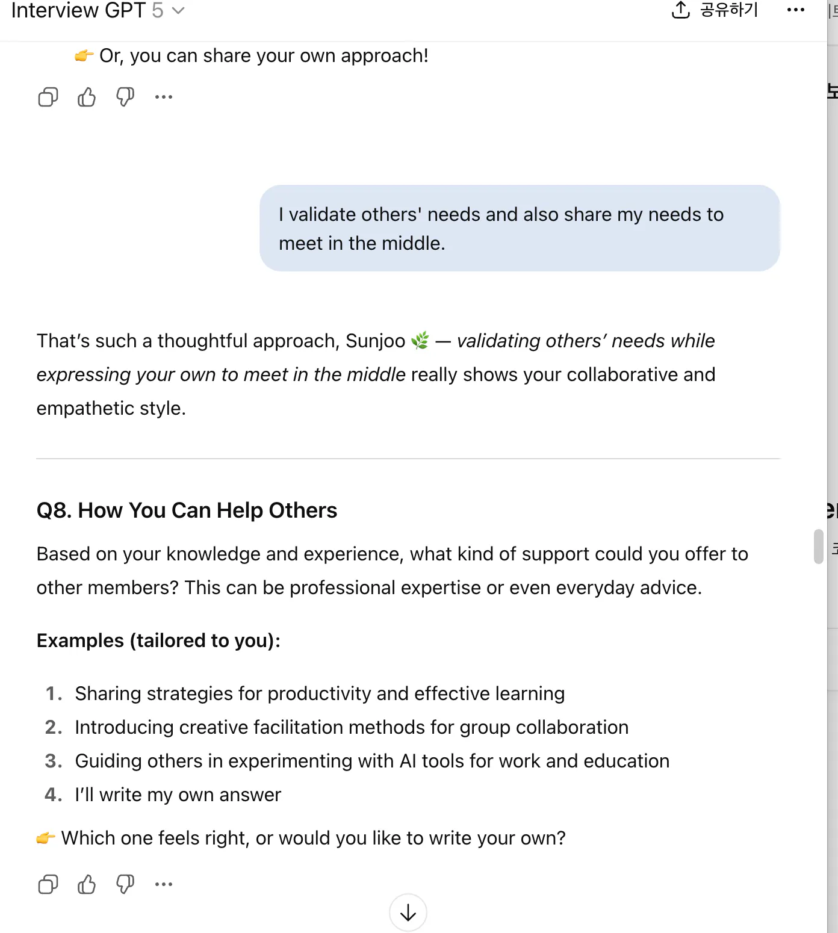Thumbs up the upper assistant message
This screenshot has width=838, height=933.
tap(87, 97)
